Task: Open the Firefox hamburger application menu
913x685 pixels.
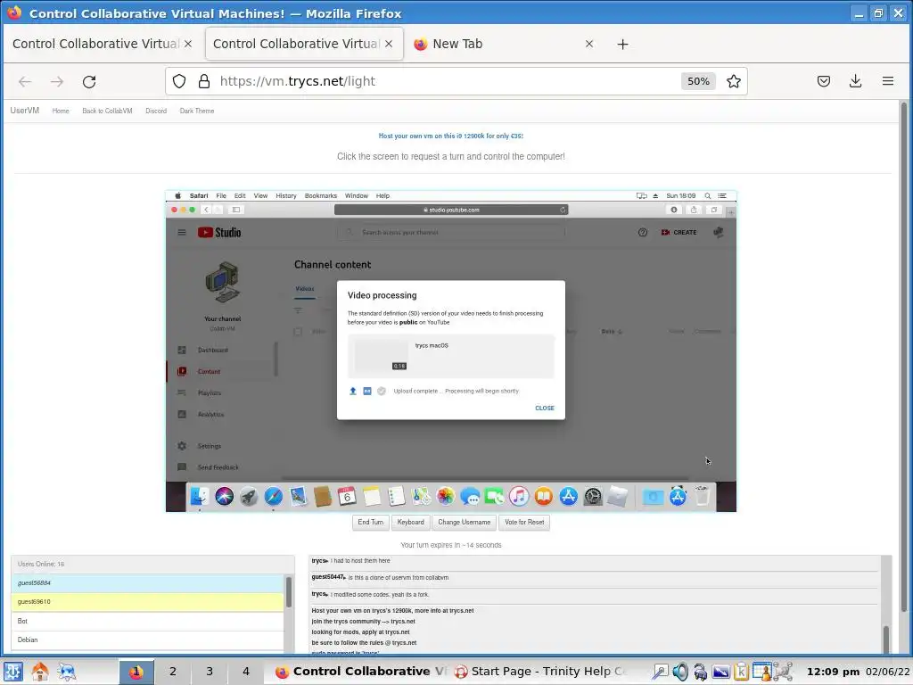Action: pyautogui.click(x=888, y=81)
